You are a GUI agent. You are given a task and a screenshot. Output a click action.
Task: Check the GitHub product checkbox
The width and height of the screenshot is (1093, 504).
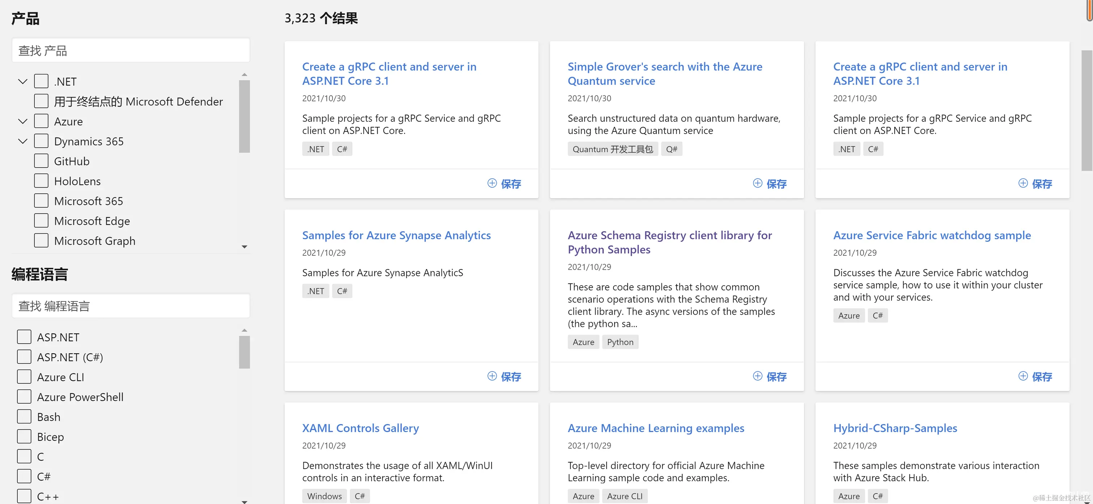pyautogui.click(x=41, y=161)
